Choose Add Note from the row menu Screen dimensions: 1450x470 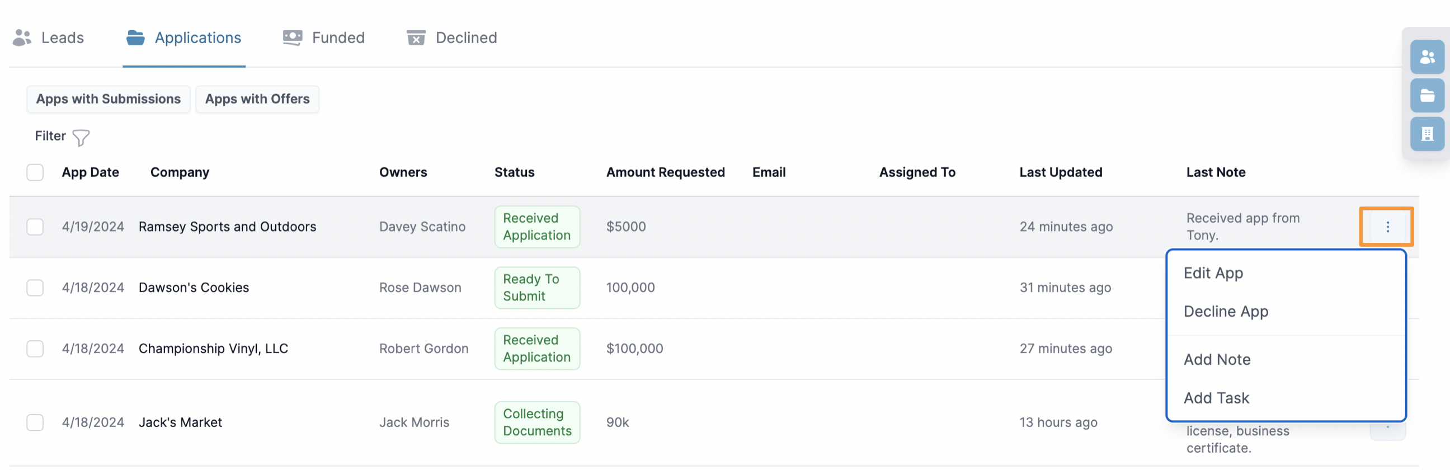coord(1216,360)
